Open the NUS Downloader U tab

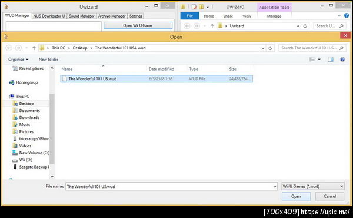[x=49, y=16]
